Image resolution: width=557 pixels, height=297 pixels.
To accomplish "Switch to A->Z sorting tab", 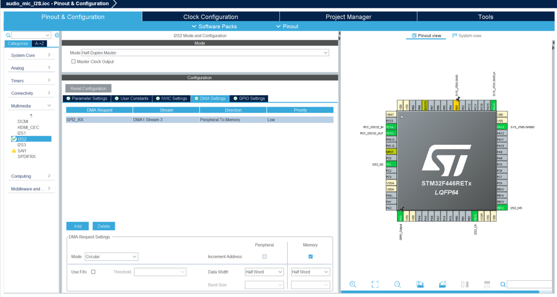I will tap(40, 43).
